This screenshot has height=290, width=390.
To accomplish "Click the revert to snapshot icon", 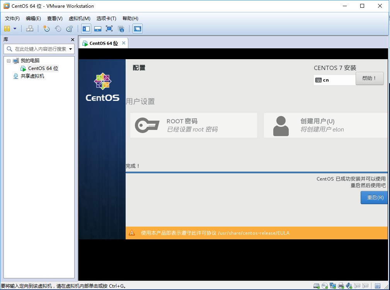I will point(58,29).
